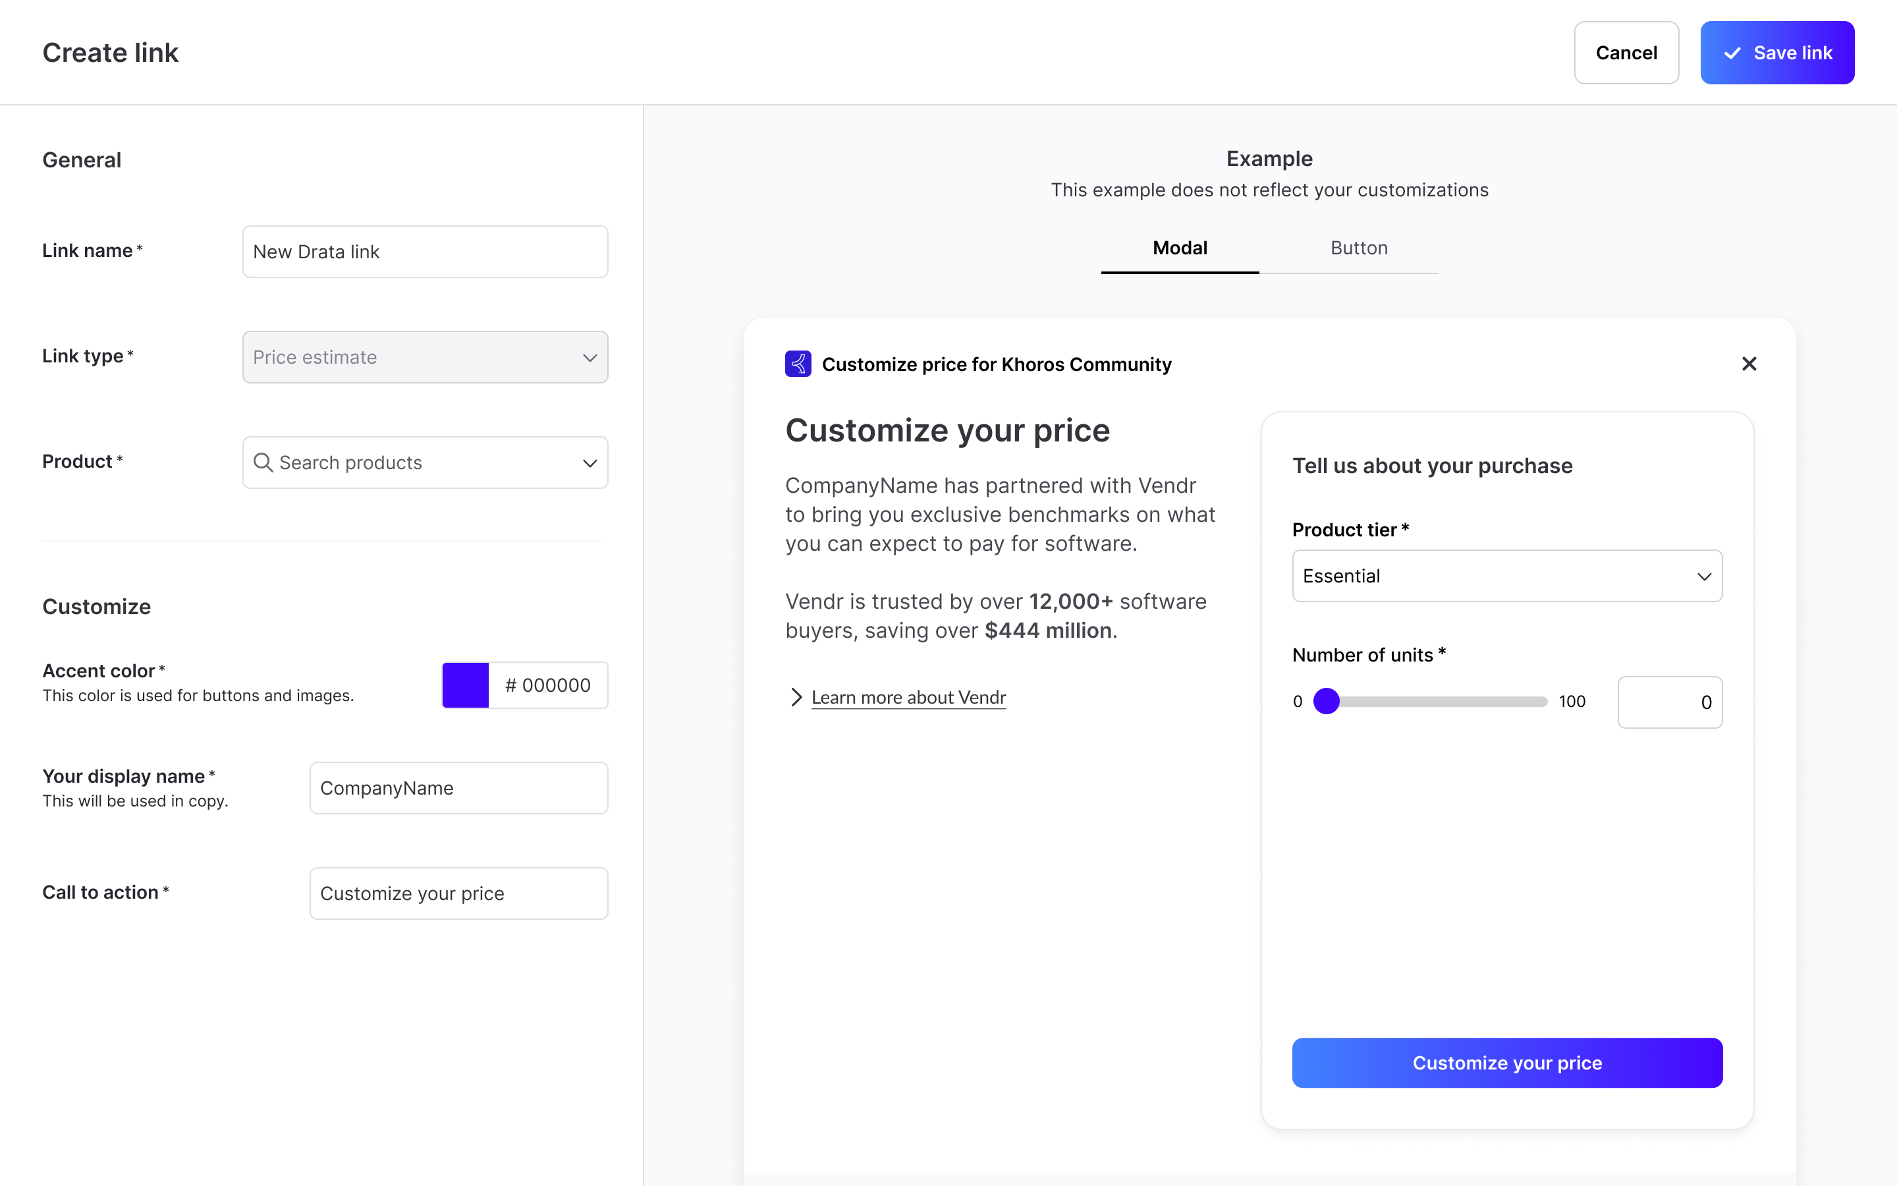1897x1186 pixels.
Task: Click the Call to action text field
Action: (458, 893)
